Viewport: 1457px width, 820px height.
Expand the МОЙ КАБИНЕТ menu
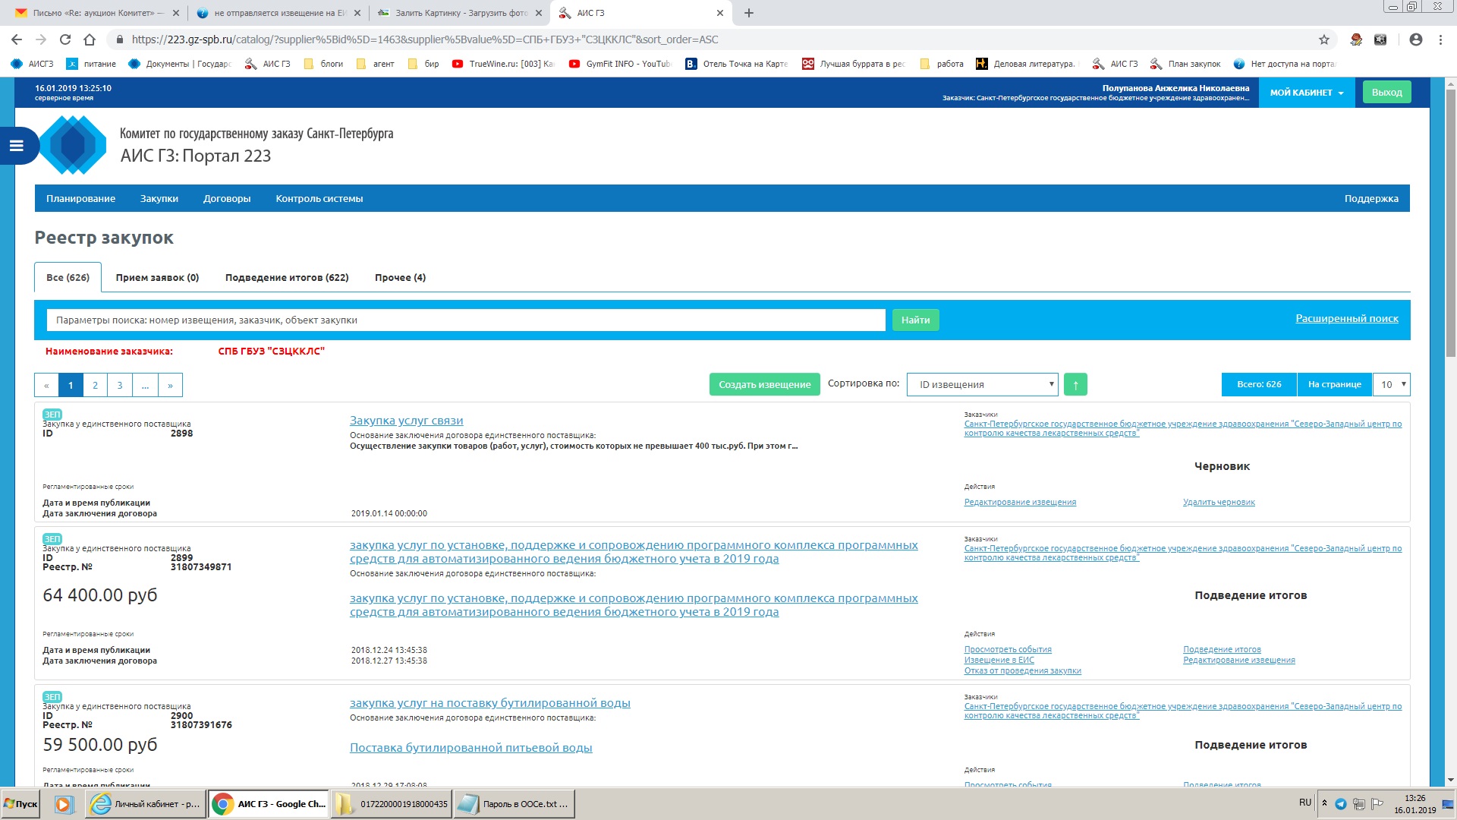click(x=1307, y=93)
